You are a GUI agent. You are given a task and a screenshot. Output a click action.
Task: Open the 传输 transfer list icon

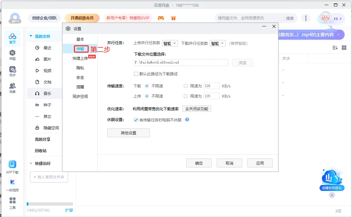[x=12, y=54]
